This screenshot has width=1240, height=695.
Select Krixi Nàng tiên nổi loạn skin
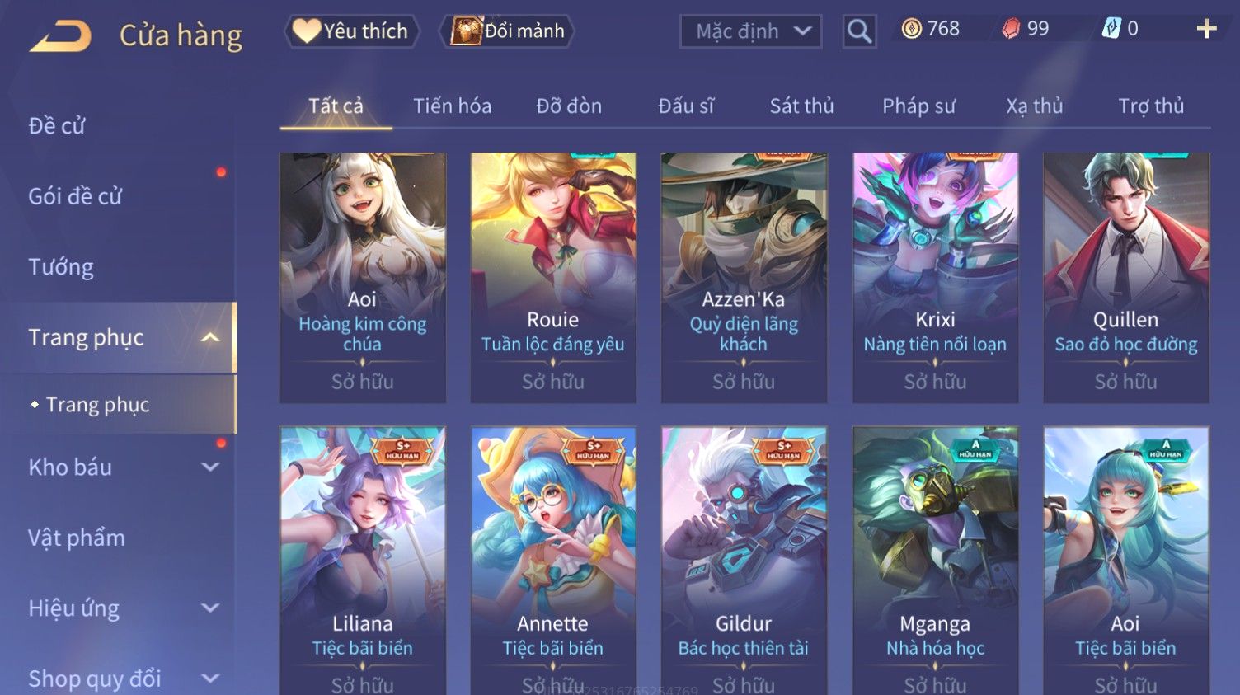pos(935,277)
